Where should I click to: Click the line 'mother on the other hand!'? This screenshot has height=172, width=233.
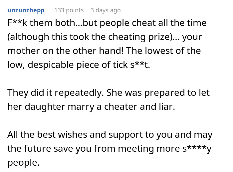point(65,51)
